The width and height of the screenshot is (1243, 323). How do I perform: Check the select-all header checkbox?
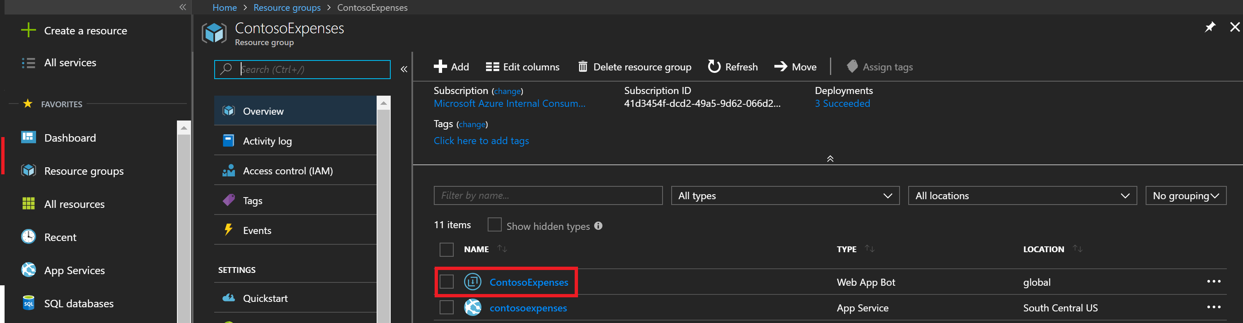(x=446, y=249)
